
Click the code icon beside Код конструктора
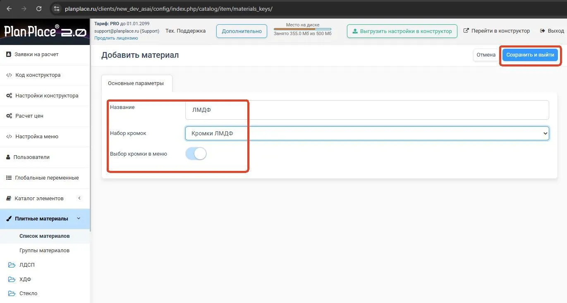click(9, 75)
